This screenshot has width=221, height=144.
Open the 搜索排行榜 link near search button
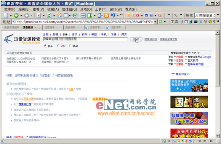(151, 39)
